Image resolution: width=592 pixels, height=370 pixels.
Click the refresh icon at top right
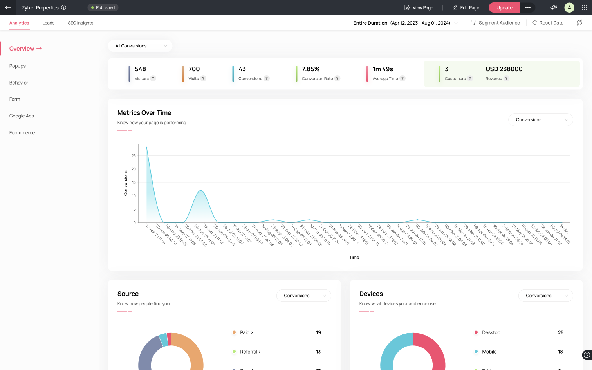click(x=579, y=23)
